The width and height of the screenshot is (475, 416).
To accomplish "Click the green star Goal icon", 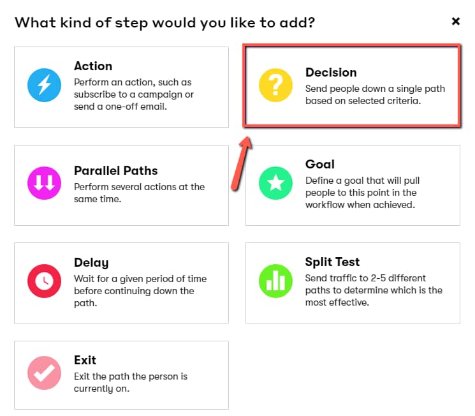I will [x=275, y=183].
